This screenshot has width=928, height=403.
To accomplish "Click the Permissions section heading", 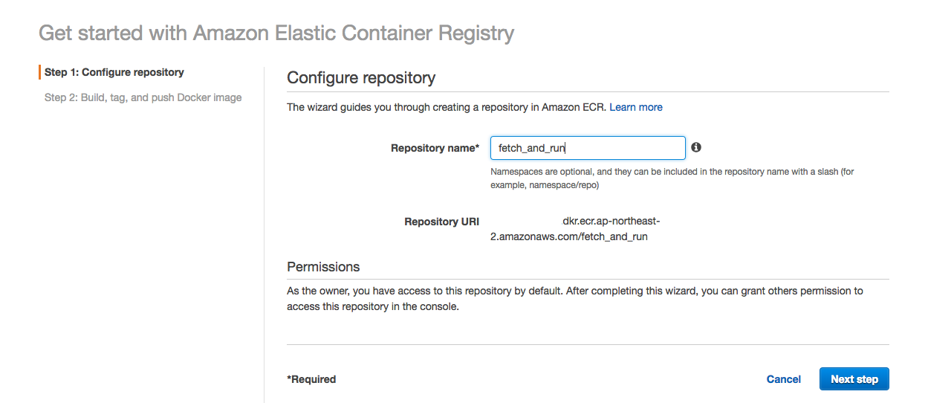I will (x=323, y=267).
